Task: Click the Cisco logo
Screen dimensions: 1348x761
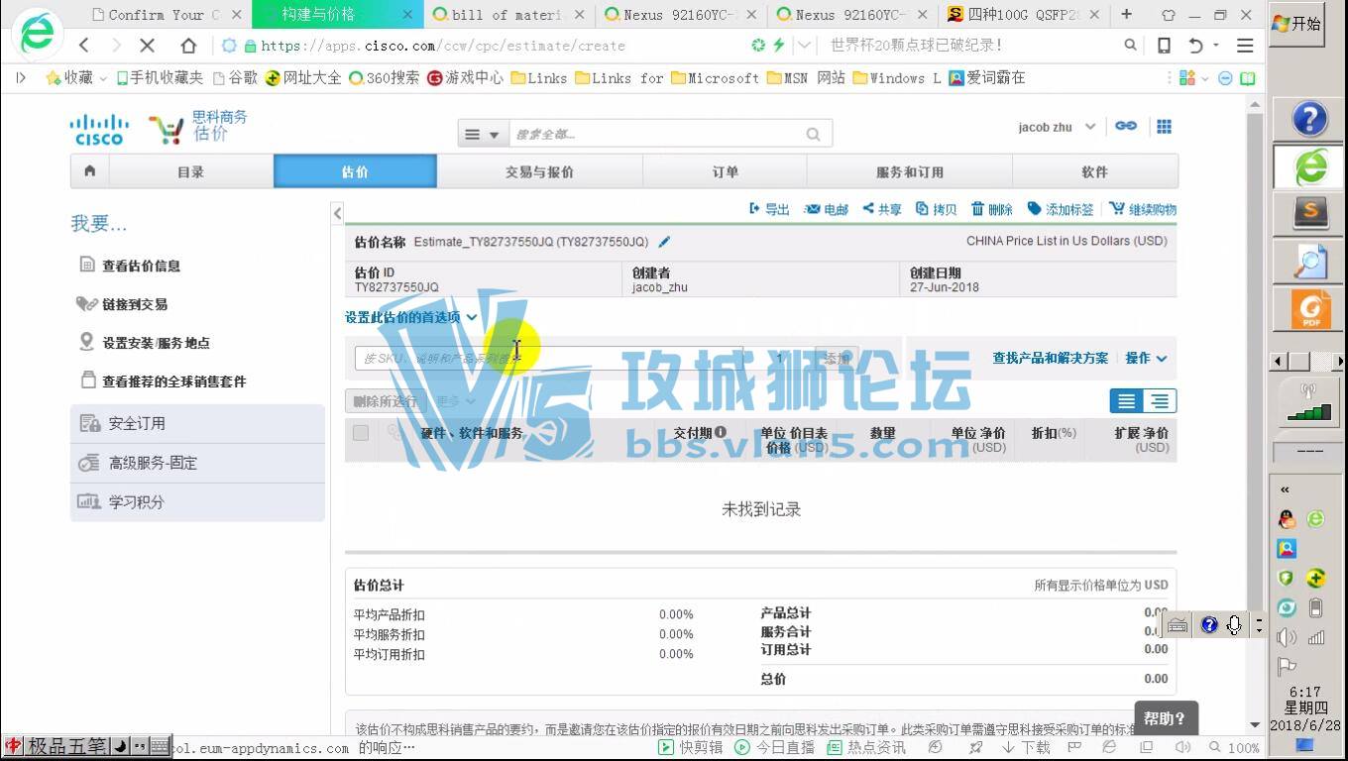Action: [99, 130]
